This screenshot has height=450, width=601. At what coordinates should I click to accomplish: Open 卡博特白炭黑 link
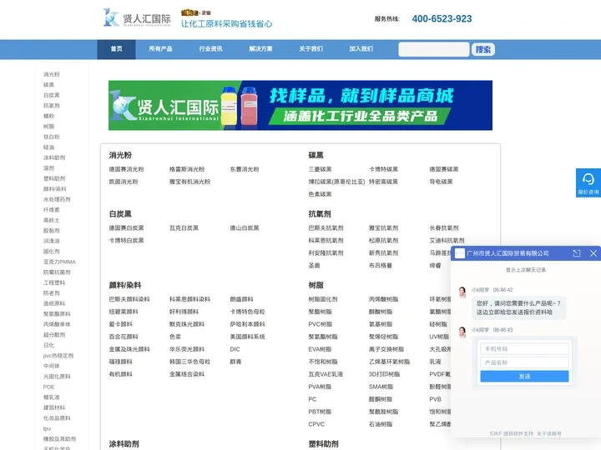click(127, 241)
